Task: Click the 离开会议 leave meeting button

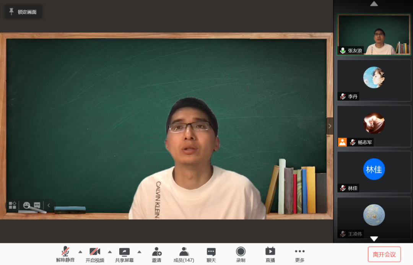Action: pos(384,254)
